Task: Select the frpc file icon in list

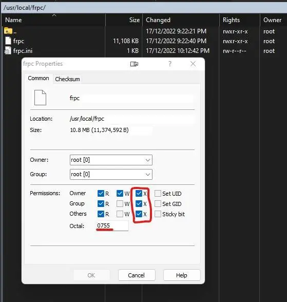Action: [x=8, y=41]
